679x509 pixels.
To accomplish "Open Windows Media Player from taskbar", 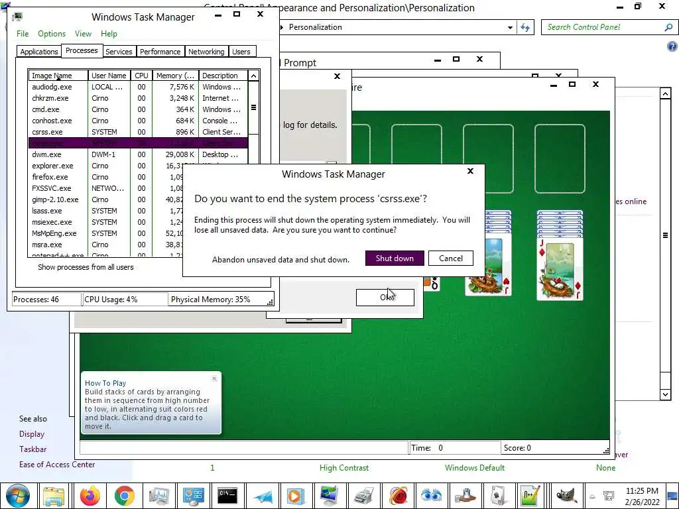I will pyautogui.click(x=295, y=496).
